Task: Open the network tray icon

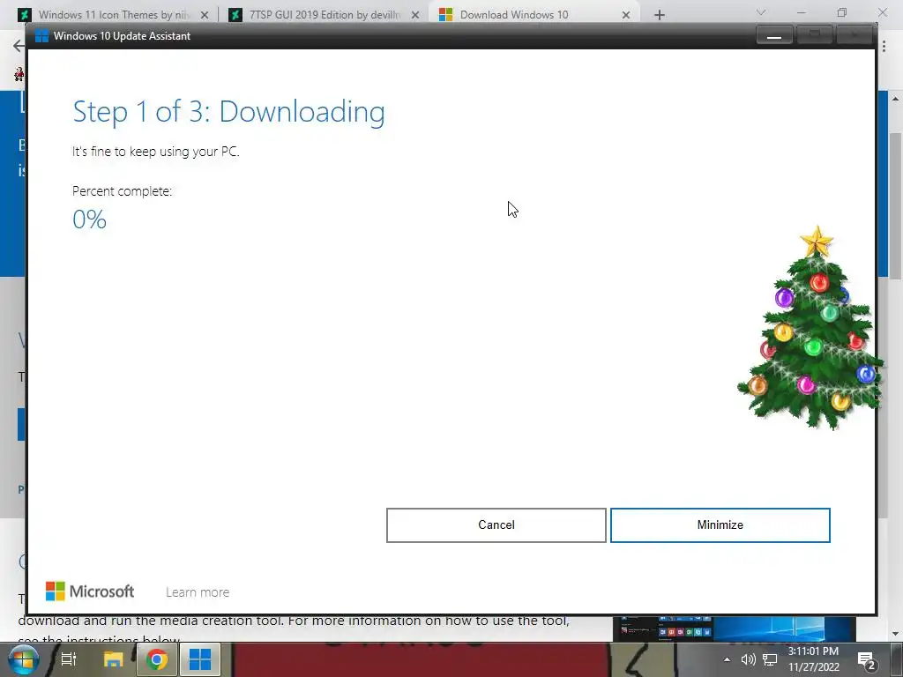Action: coord(770,659)
